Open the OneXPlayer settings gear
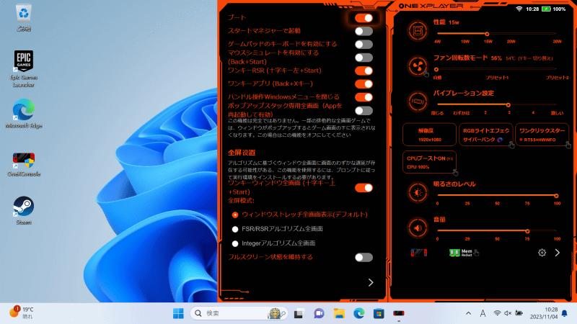This screenshot has height=324, width=577. (x=542, y=253)
